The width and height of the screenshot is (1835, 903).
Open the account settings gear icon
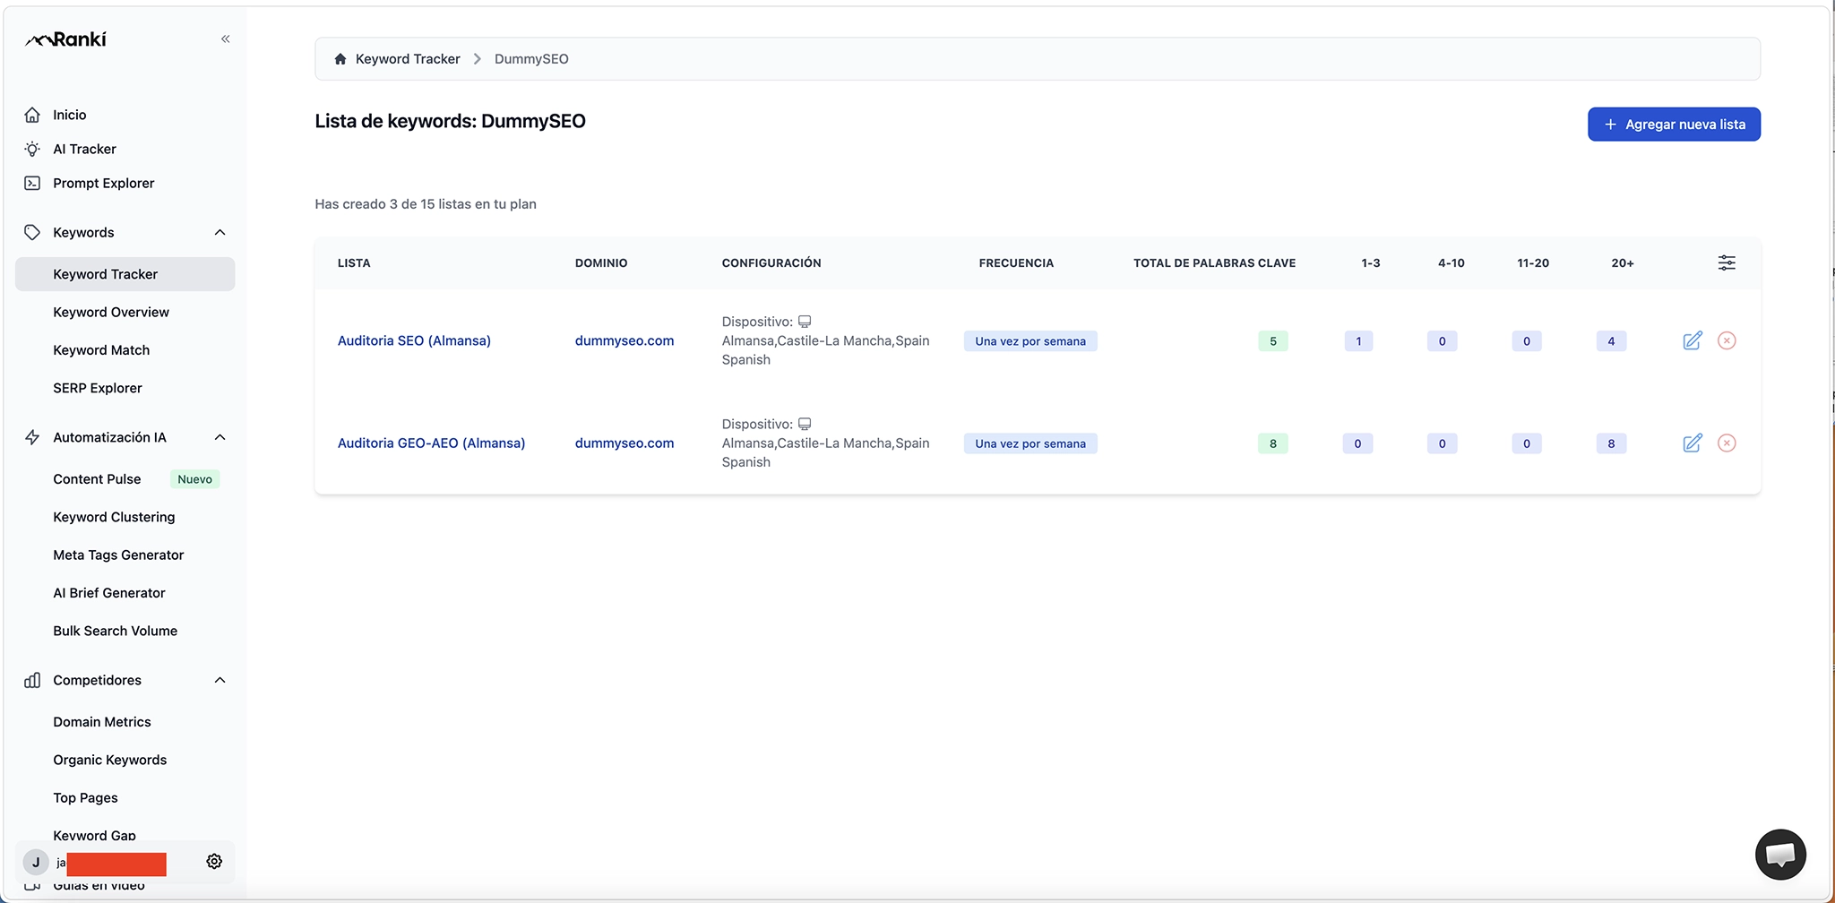pos(214,861)
